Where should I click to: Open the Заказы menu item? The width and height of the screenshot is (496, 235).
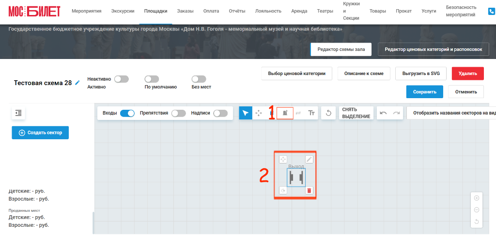[186, 11]
